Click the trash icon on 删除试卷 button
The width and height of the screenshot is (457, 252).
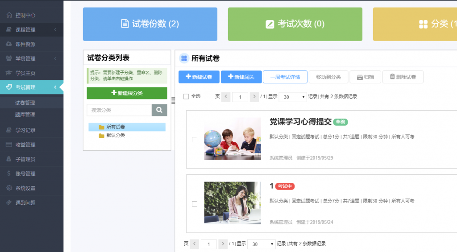pyautogui.click(x=392, y=77)
